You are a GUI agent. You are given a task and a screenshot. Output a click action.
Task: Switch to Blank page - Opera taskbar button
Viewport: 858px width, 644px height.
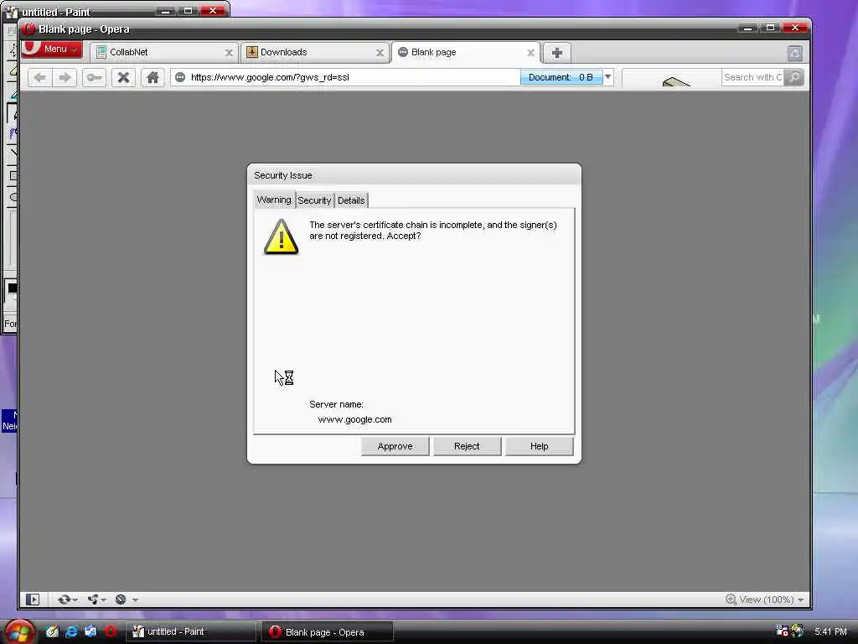pos(328,632)
